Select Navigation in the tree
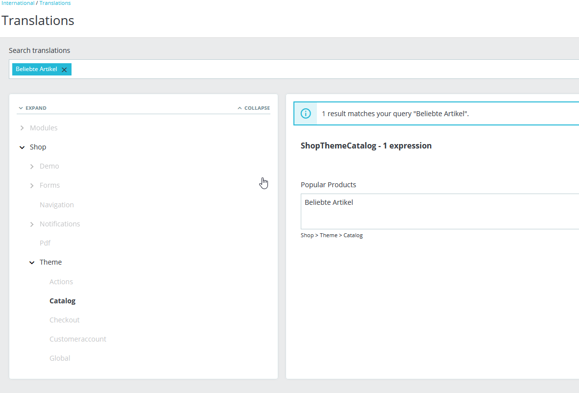Screen dimensions: 579x393 [x=57, y=205]
